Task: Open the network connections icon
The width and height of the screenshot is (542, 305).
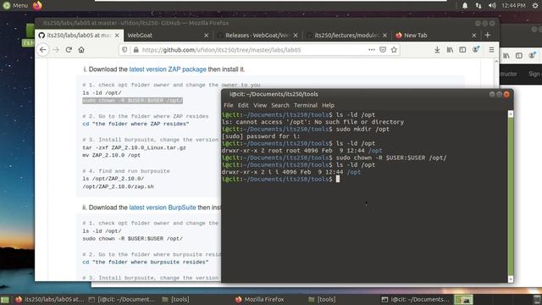Action: pos(478,5)
